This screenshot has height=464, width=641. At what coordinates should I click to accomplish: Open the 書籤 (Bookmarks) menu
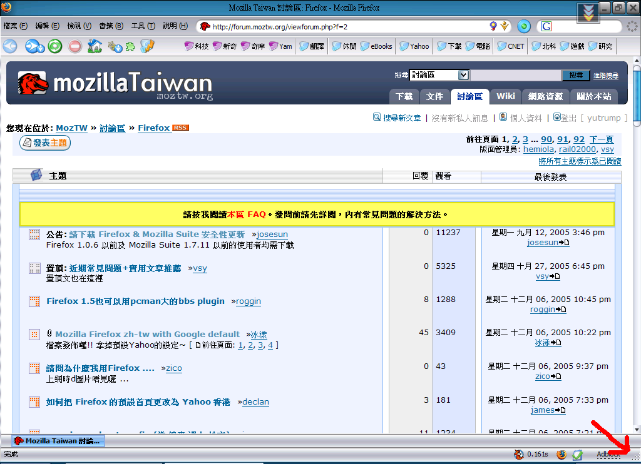(x=110, y=26)
